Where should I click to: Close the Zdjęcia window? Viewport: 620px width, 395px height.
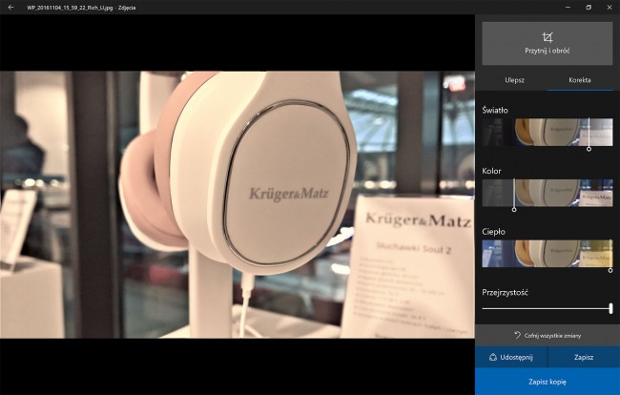click(x=610, y=7)
